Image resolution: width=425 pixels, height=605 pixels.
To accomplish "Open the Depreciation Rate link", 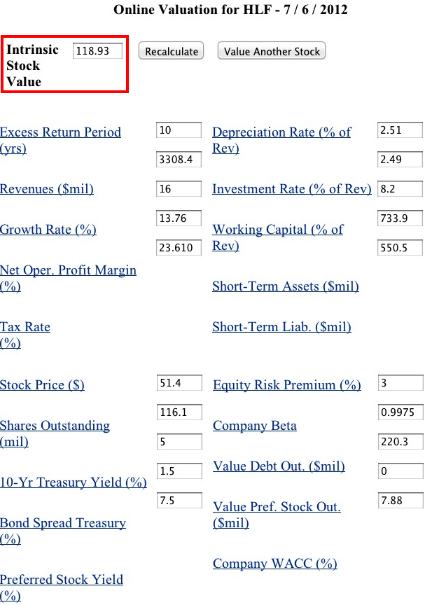I will (x=281, y=132).
